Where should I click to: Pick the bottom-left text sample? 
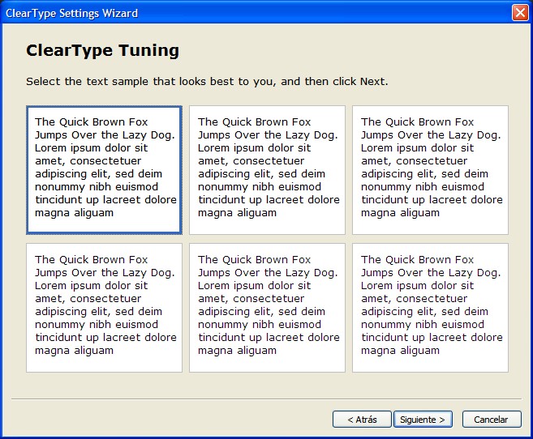pyautogui.click(x=104, y=308)
